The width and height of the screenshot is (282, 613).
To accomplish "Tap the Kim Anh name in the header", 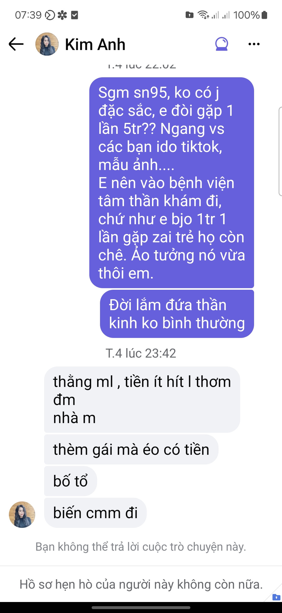I will click(x=95, y=44).
